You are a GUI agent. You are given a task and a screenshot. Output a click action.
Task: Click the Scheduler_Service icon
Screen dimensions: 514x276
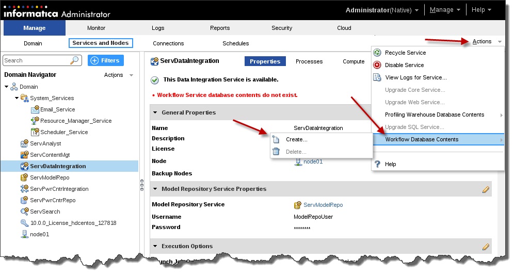click(35, 132)
